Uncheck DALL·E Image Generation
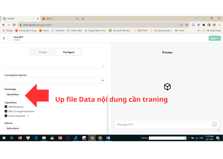 pyautogui.click(x=6, y=111)
